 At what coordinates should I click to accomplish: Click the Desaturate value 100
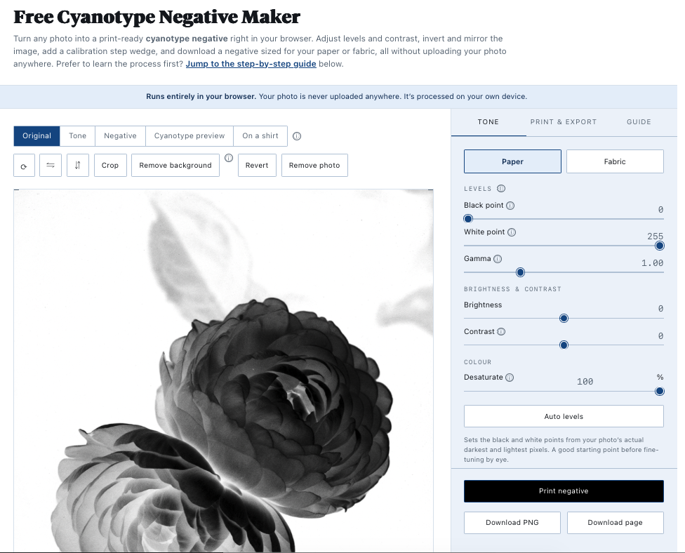coord(585,382)
